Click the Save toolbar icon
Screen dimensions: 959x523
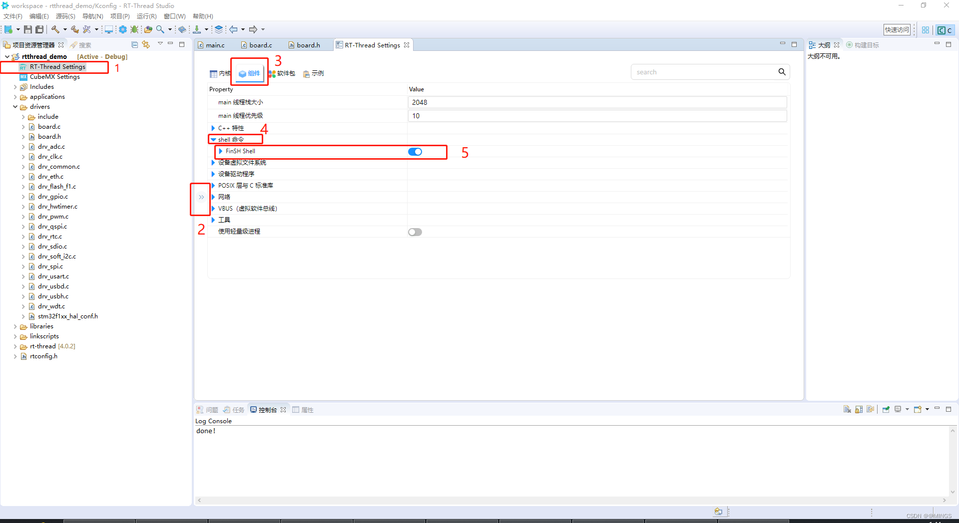pyautogui.click(x=28, y=29)
